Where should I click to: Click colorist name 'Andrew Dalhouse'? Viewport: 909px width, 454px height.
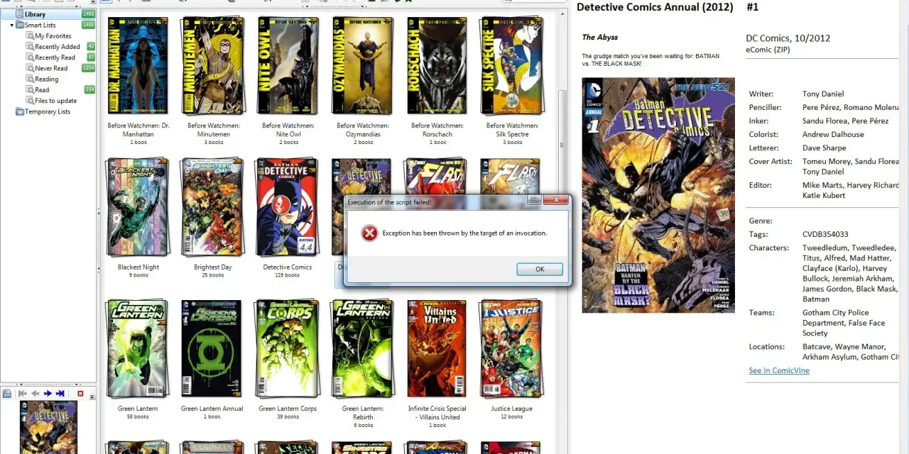[833, 134]
